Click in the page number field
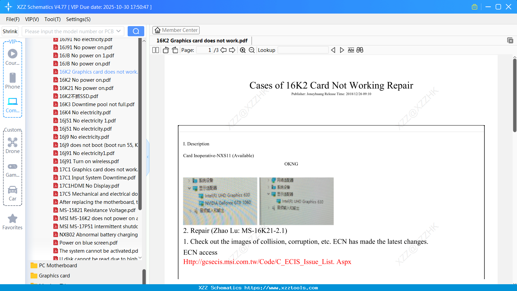This screenshot has width=517, height=291. tap(205, 50)
